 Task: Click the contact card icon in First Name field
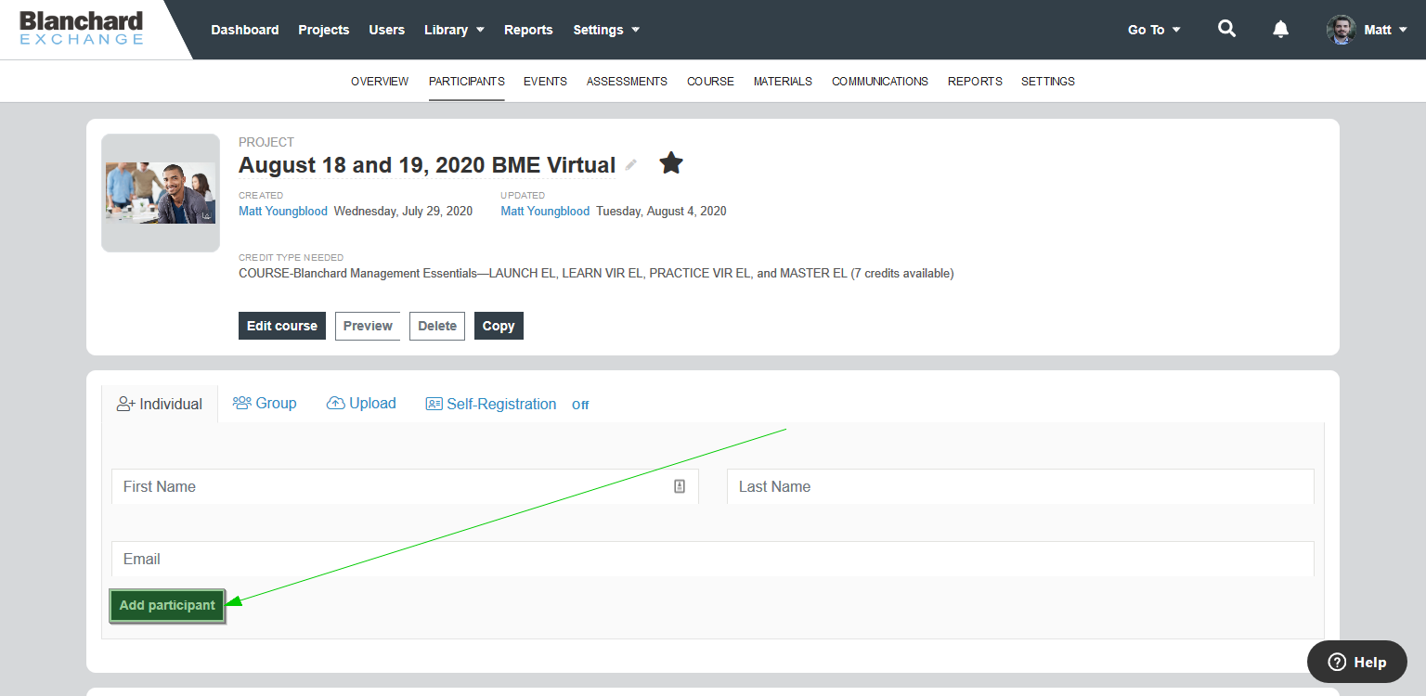(680, 486)
